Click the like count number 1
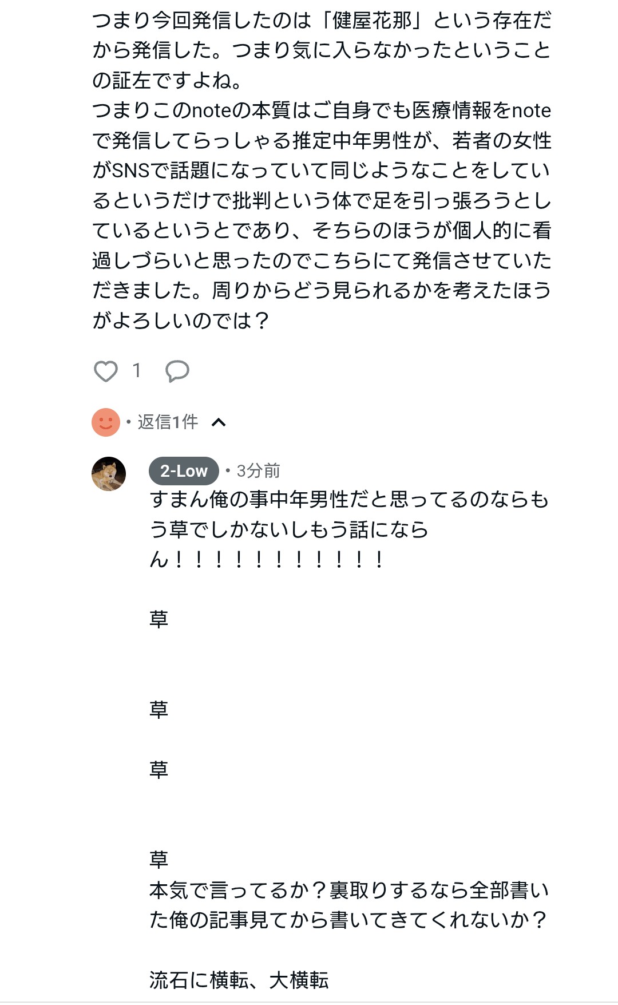Viewport: 618px width, 1005px height. point(136,371)
